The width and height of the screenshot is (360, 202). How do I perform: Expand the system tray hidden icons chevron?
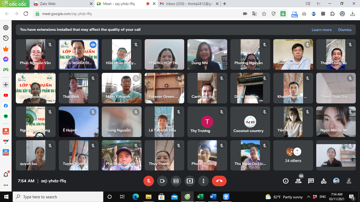click(x=308, y=197)
